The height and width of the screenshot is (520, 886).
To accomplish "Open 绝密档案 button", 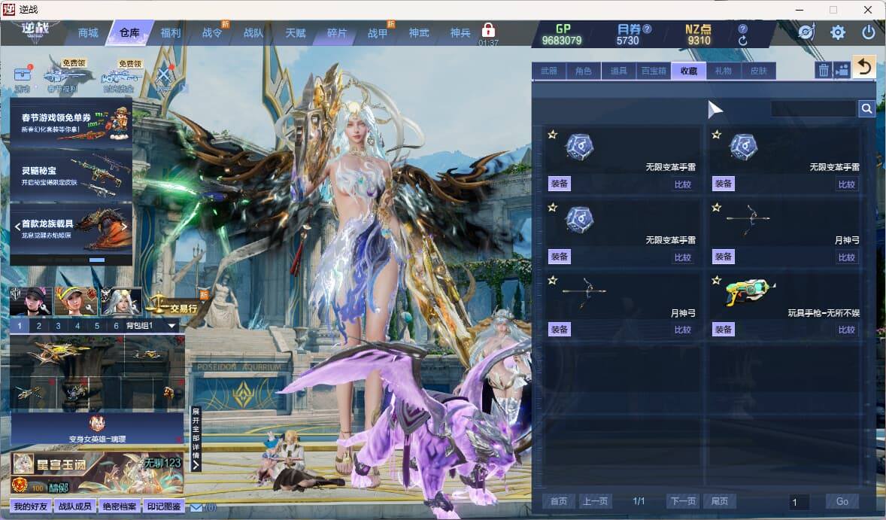I will point(120,506).
